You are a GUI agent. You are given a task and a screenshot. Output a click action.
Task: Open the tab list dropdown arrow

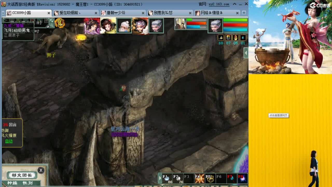(x=3, y=13)
